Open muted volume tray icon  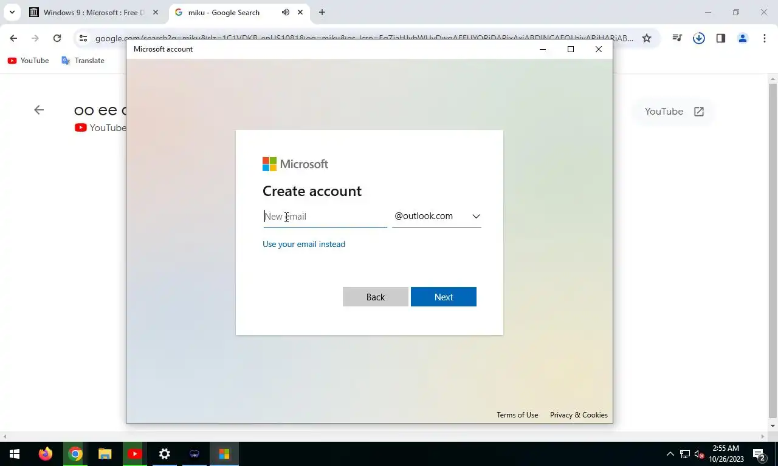click(x=699, y=454)
